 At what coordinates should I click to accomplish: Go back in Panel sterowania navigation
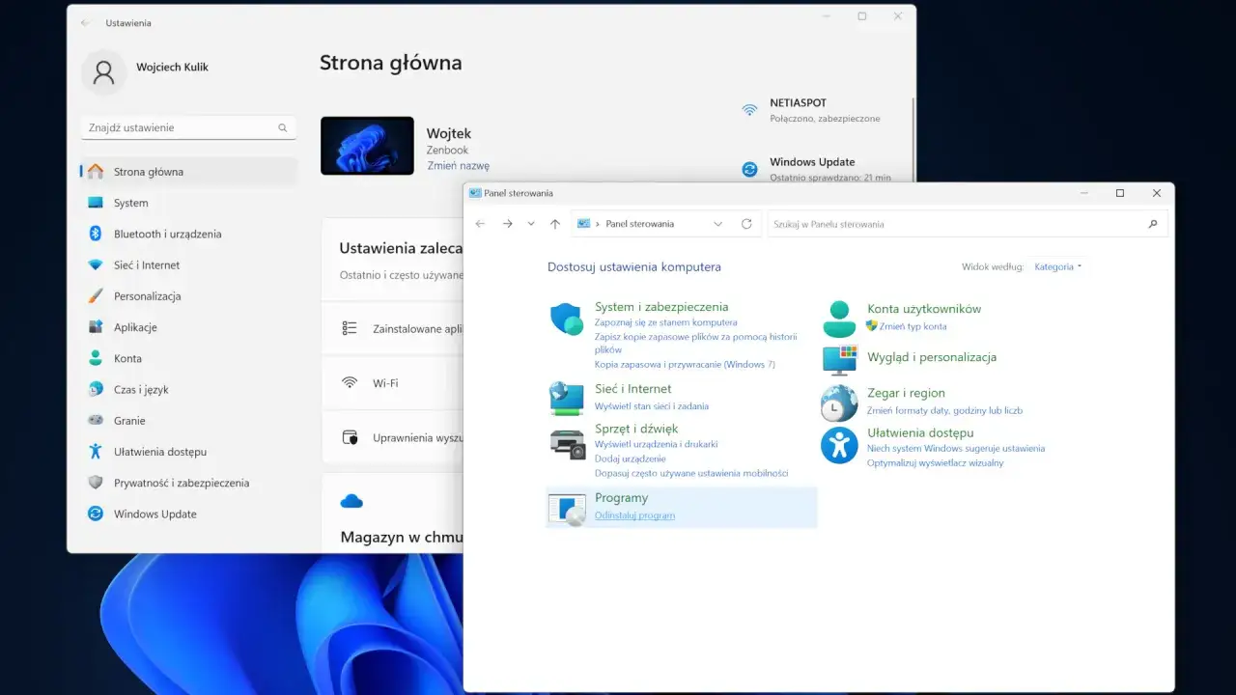pos(481,224)
